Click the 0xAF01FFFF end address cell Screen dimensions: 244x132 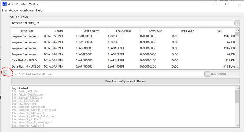[116, 60]
